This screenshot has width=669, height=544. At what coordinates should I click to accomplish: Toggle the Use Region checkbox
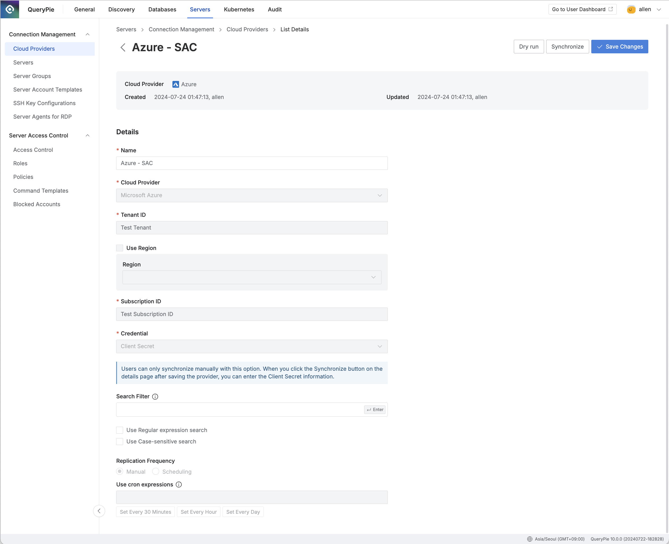[x=120, y=248]
